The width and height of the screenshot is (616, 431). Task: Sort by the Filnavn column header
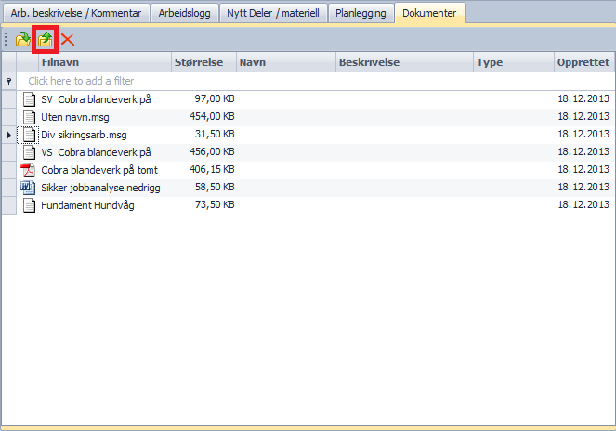point(102,62)
